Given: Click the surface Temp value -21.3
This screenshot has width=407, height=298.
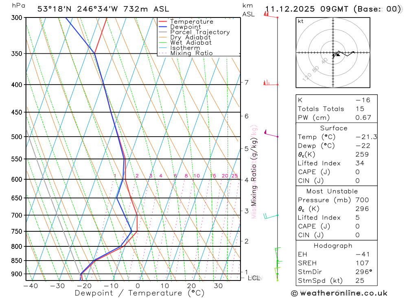Looking at the screenshot, I should [x=366, y=137].
